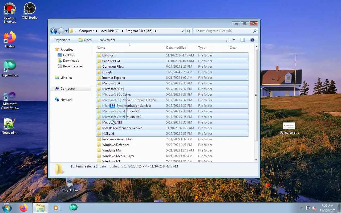Click the Windows Media Player folder icon
This screenshot has height=213, width=341.
(x=99, y=156)
